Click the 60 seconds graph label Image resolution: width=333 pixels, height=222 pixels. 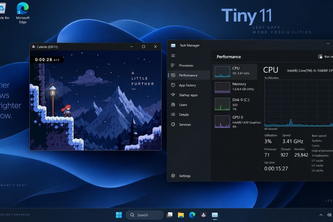(x=271, y=129)
